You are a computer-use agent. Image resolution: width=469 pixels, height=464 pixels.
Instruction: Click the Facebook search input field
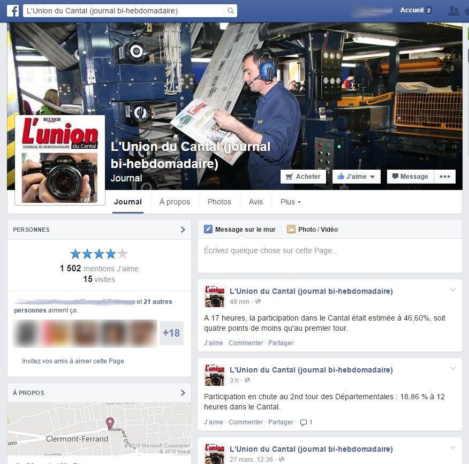[x=124, y=11]
